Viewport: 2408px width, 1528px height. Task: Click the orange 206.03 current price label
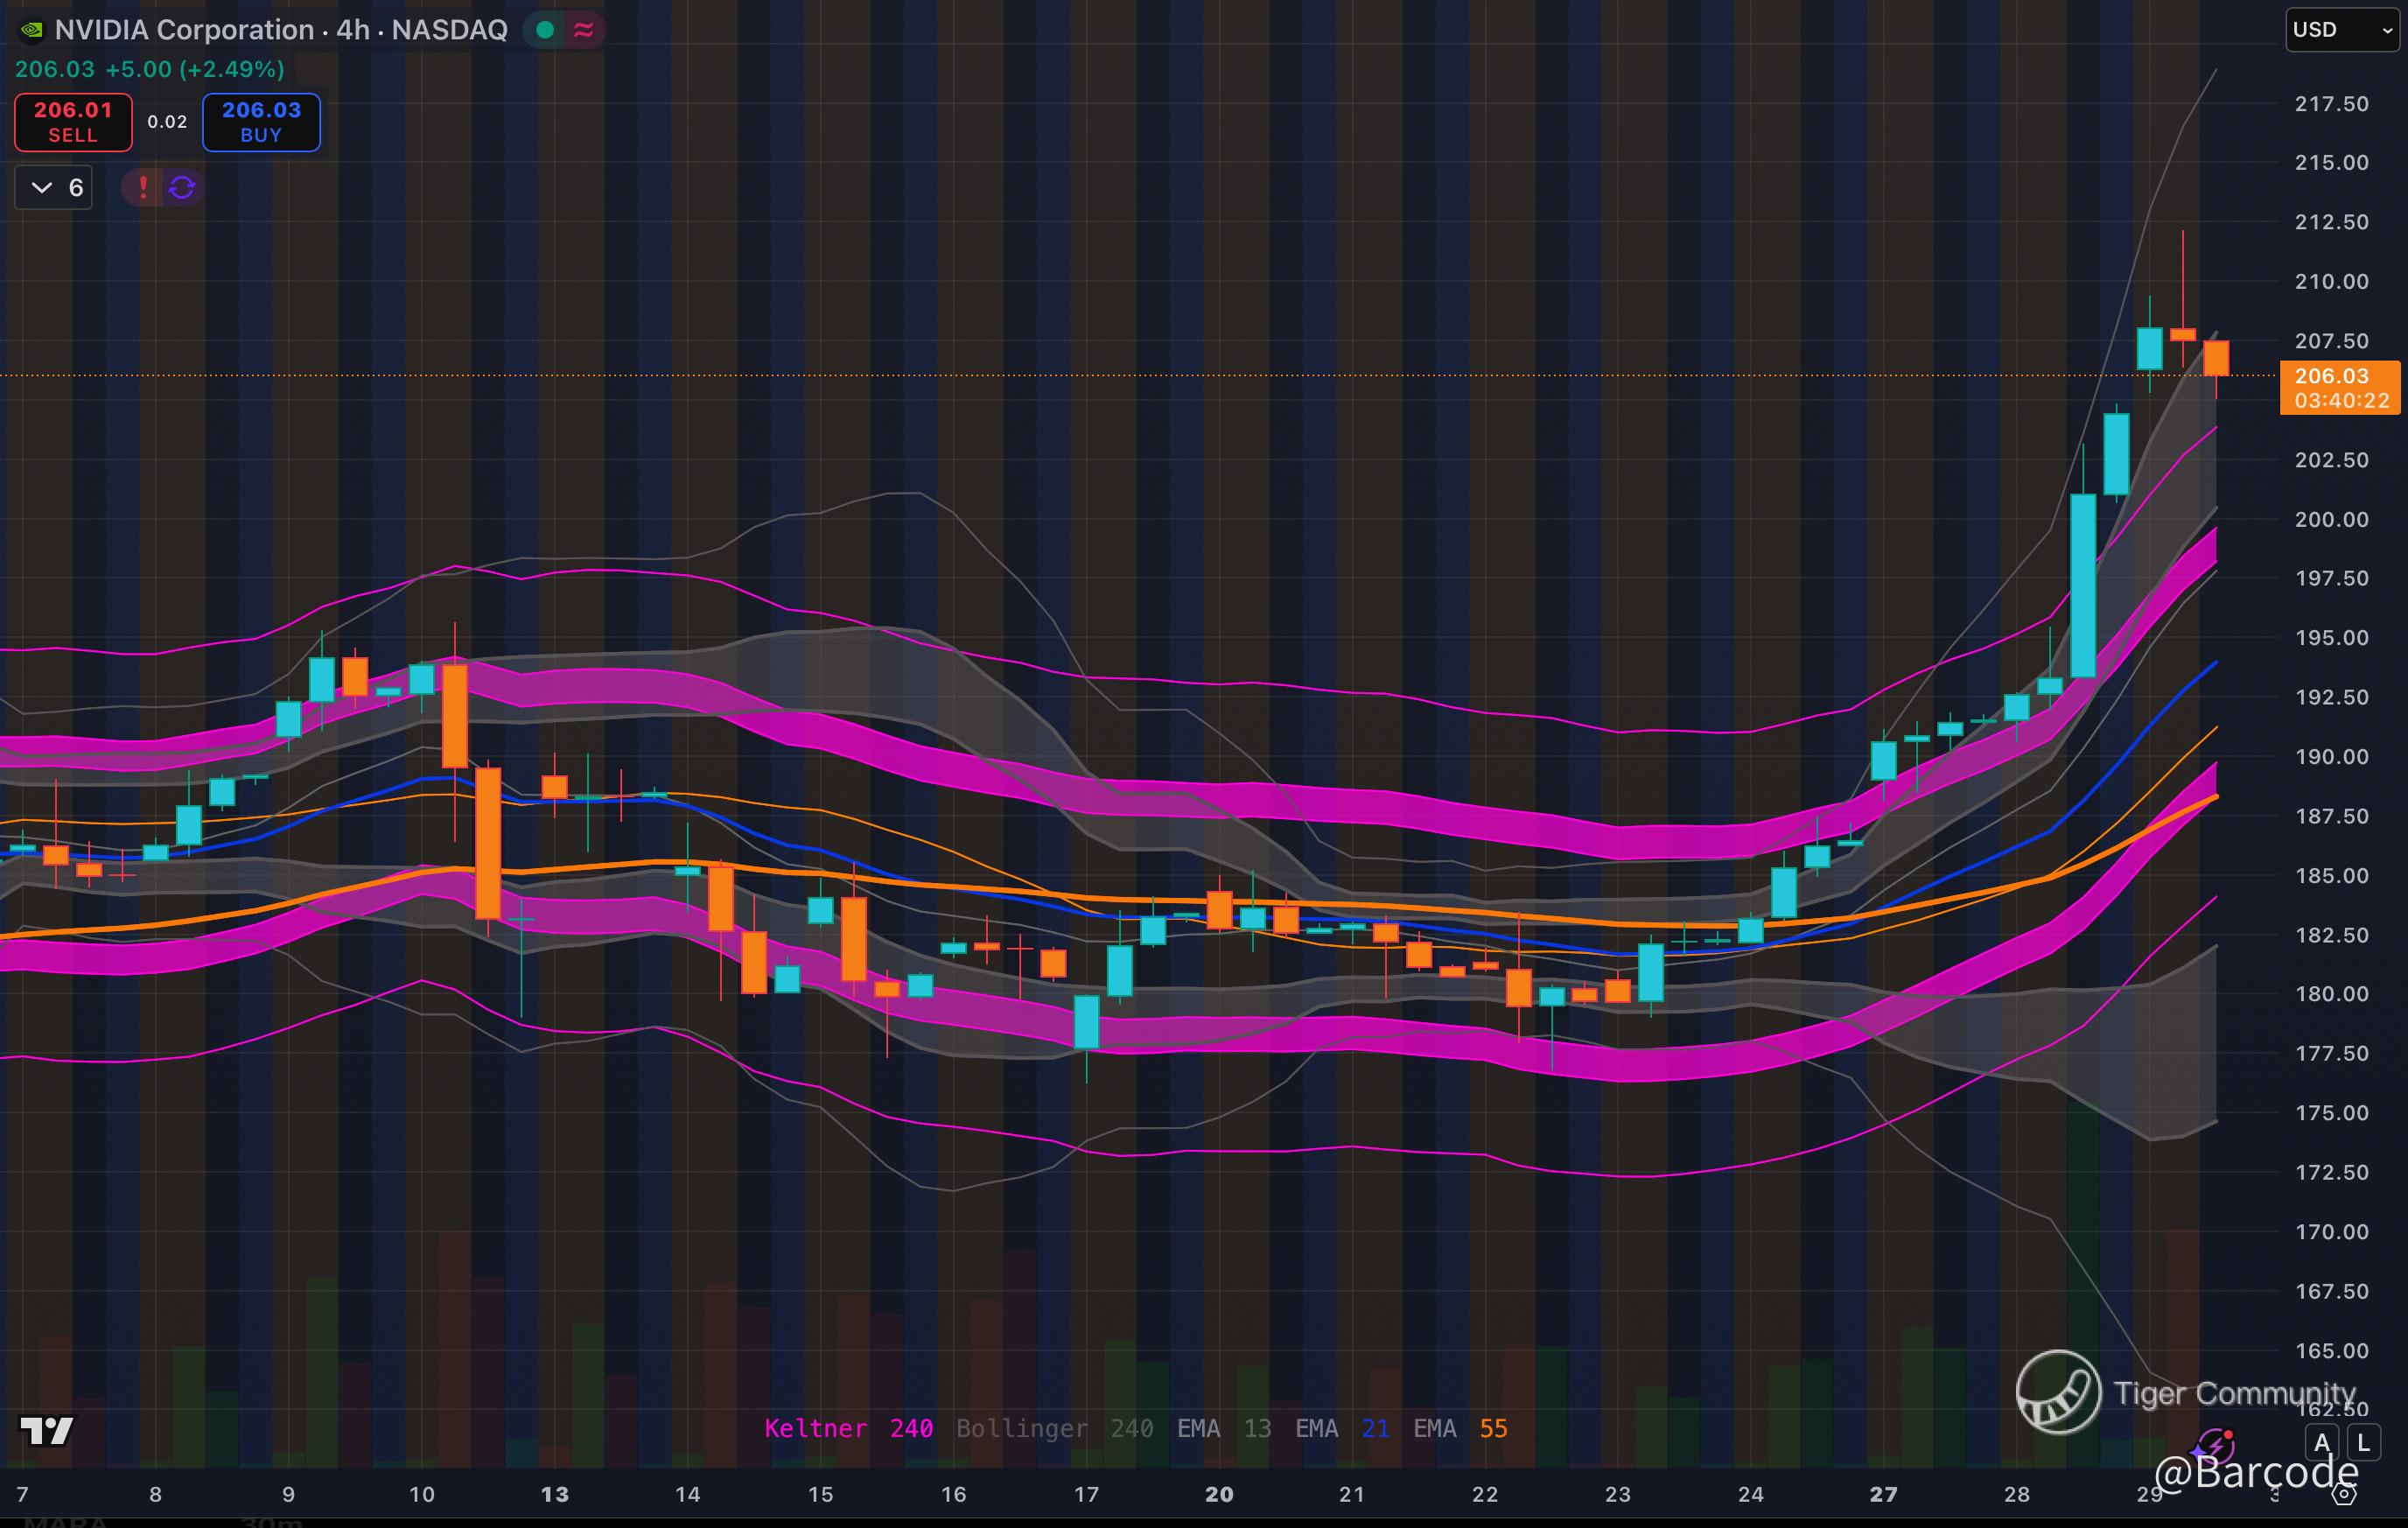2339,387
